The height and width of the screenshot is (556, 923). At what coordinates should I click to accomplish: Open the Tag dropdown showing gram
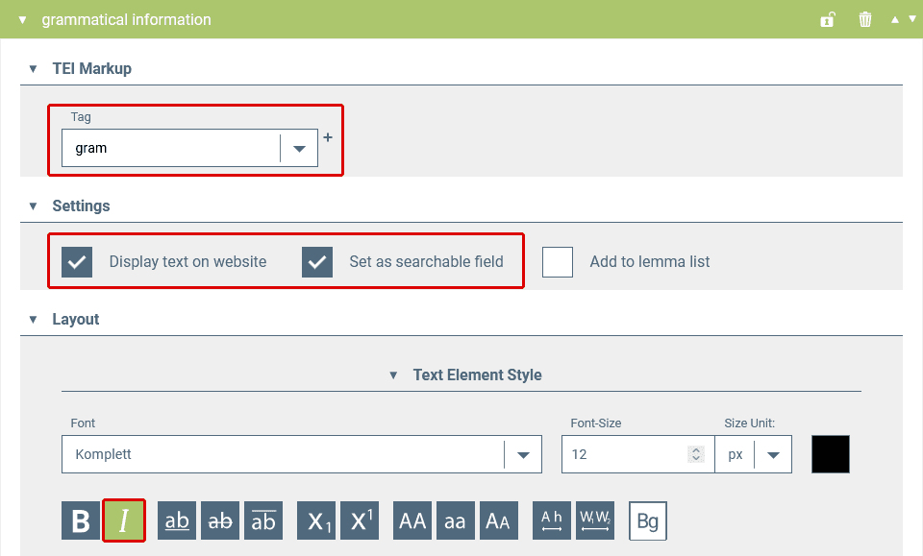[299, 149]
